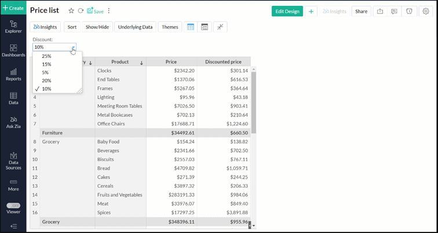Viewport: 438px width, 233px height.
Task: Open the settings gear icon
Action: point(426,11)
